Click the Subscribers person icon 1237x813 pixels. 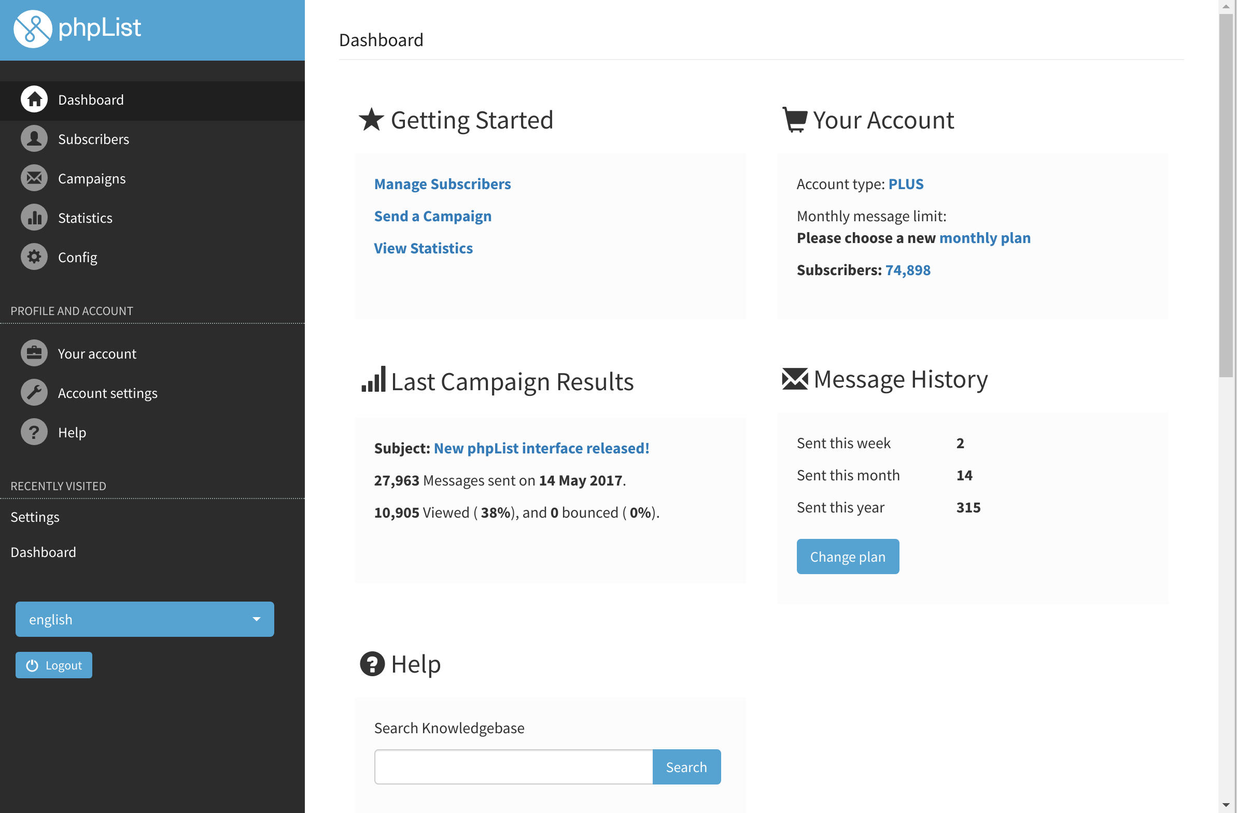coord(34,139)
